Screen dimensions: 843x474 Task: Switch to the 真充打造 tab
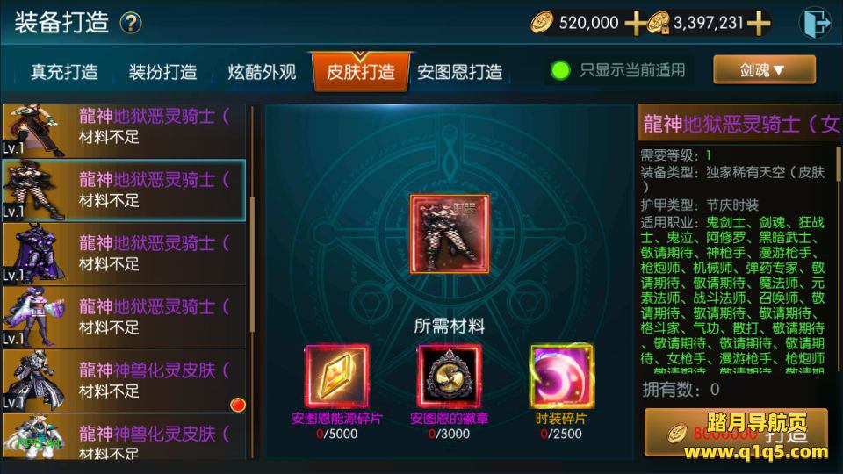coord(64,71)
